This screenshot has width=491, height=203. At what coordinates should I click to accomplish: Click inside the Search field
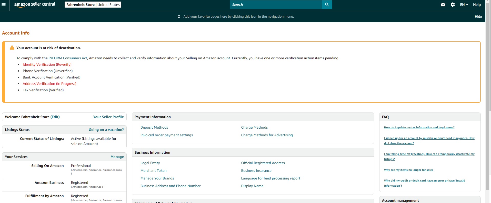point(276,5)
